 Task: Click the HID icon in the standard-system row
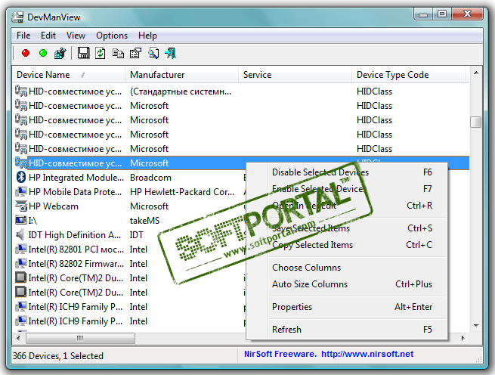(21, 91)
